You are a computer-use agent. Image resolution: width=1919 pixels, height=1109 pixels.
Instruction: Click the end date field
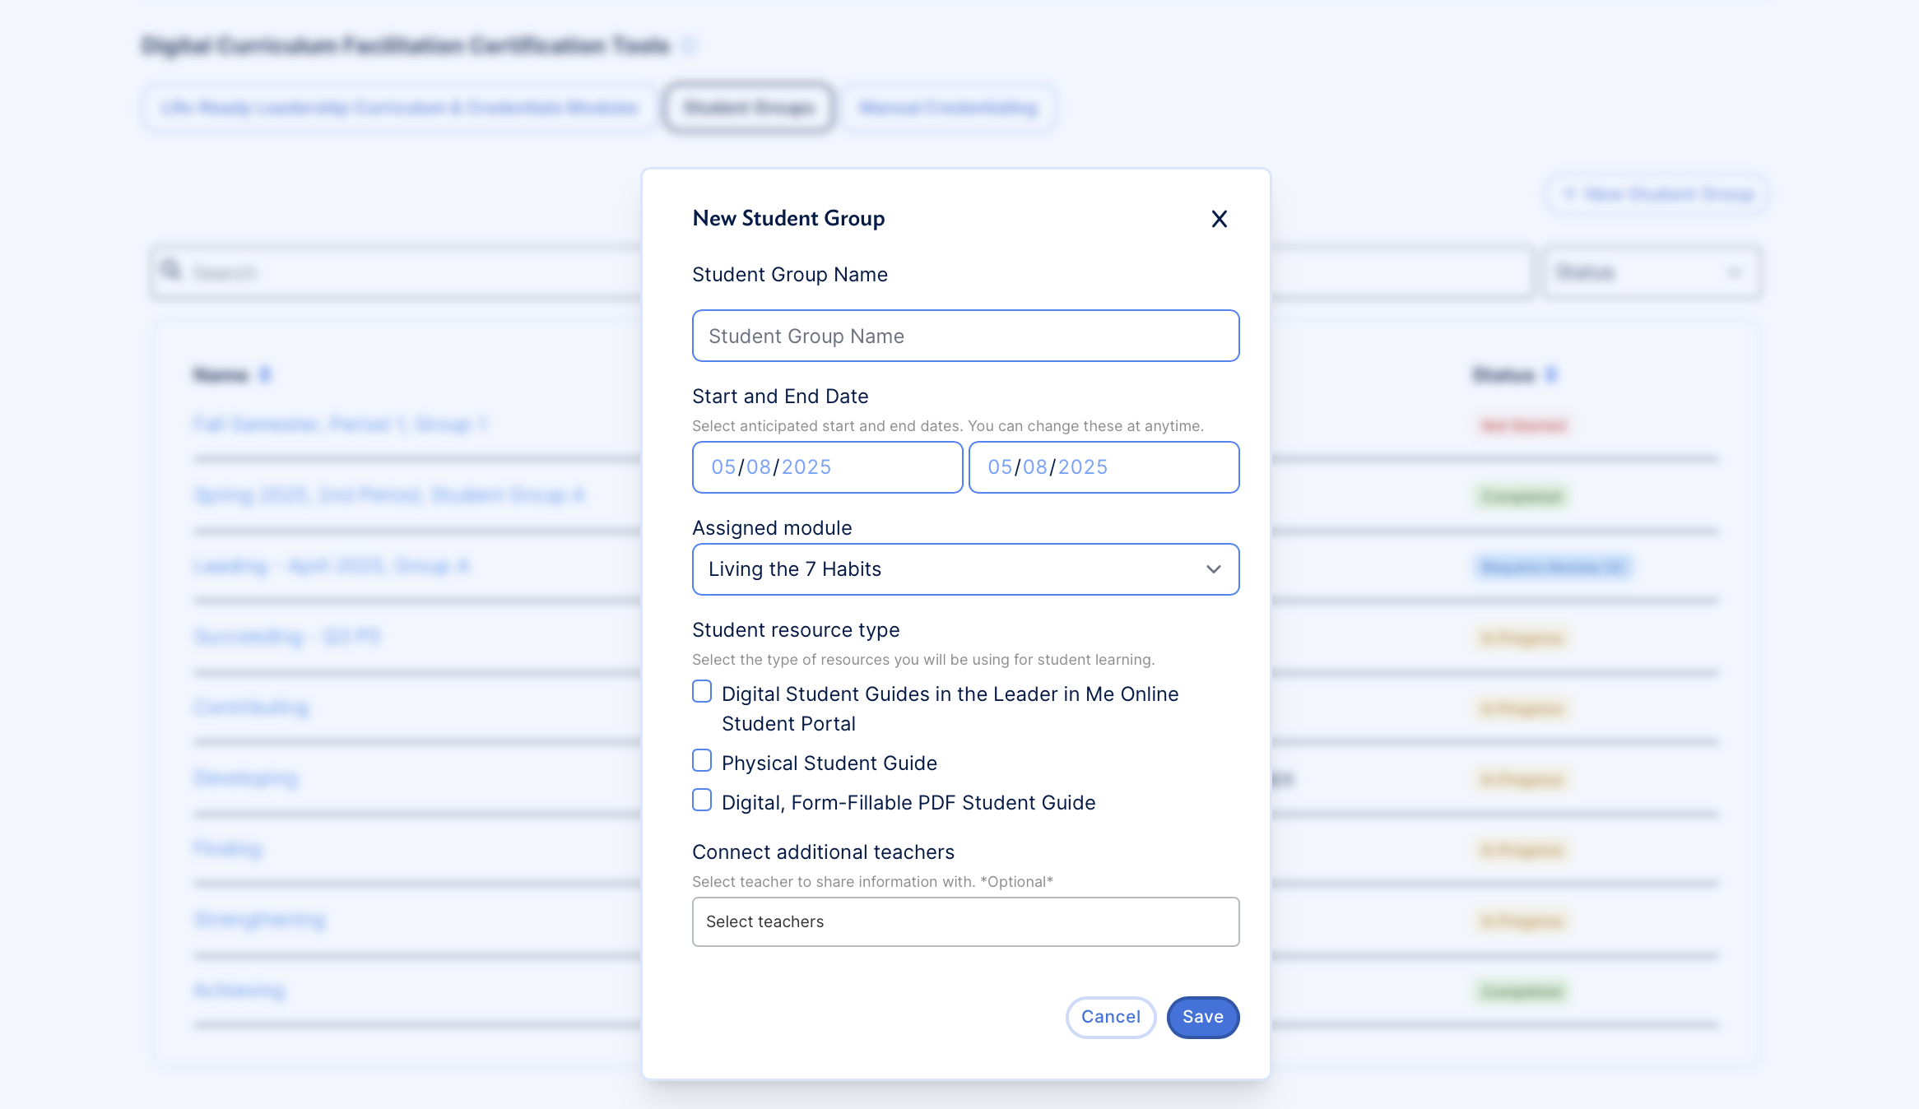pyautogui.click(x=1103, y=467)
